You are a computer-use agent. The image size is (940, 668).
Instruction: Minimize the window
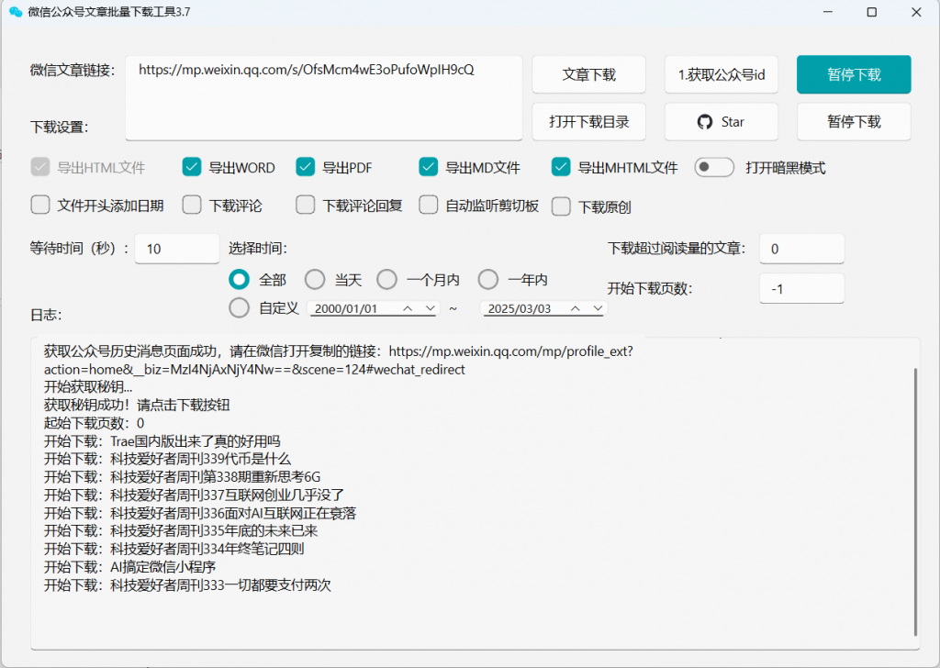point(828,12)
